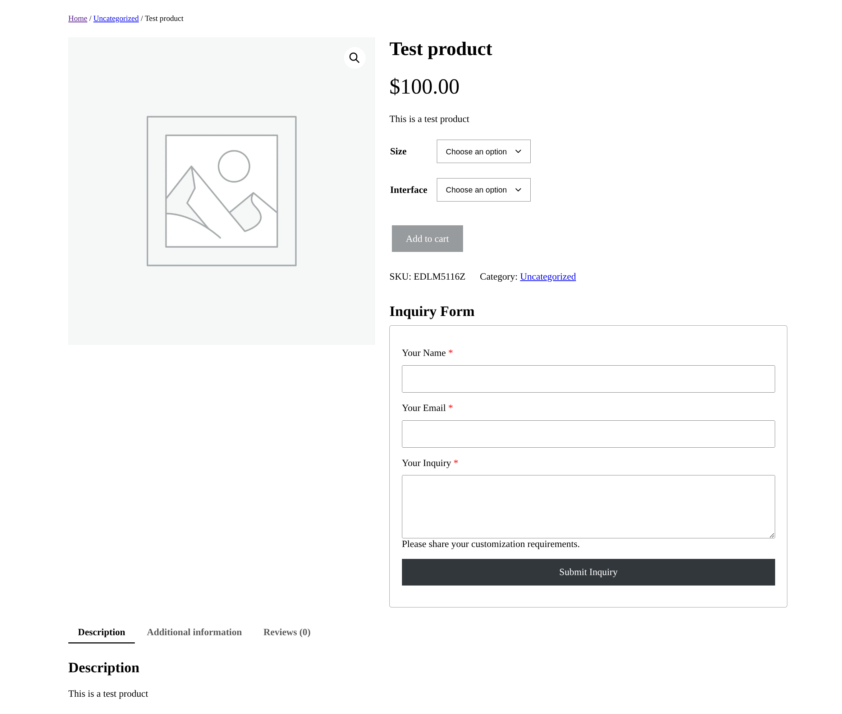
Task: Click the Test product page title
Action: [441, 49]
